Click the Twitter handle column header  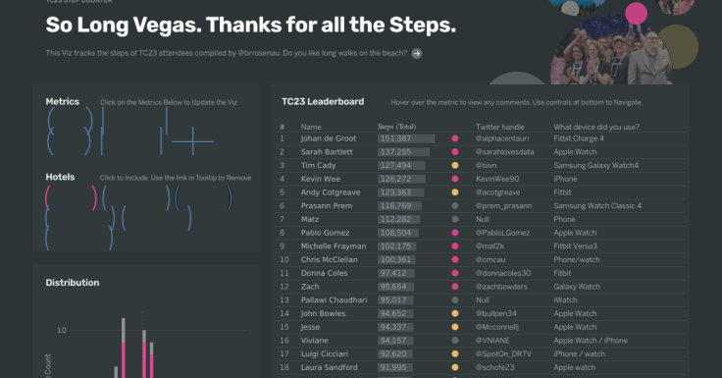pos(500,127)
